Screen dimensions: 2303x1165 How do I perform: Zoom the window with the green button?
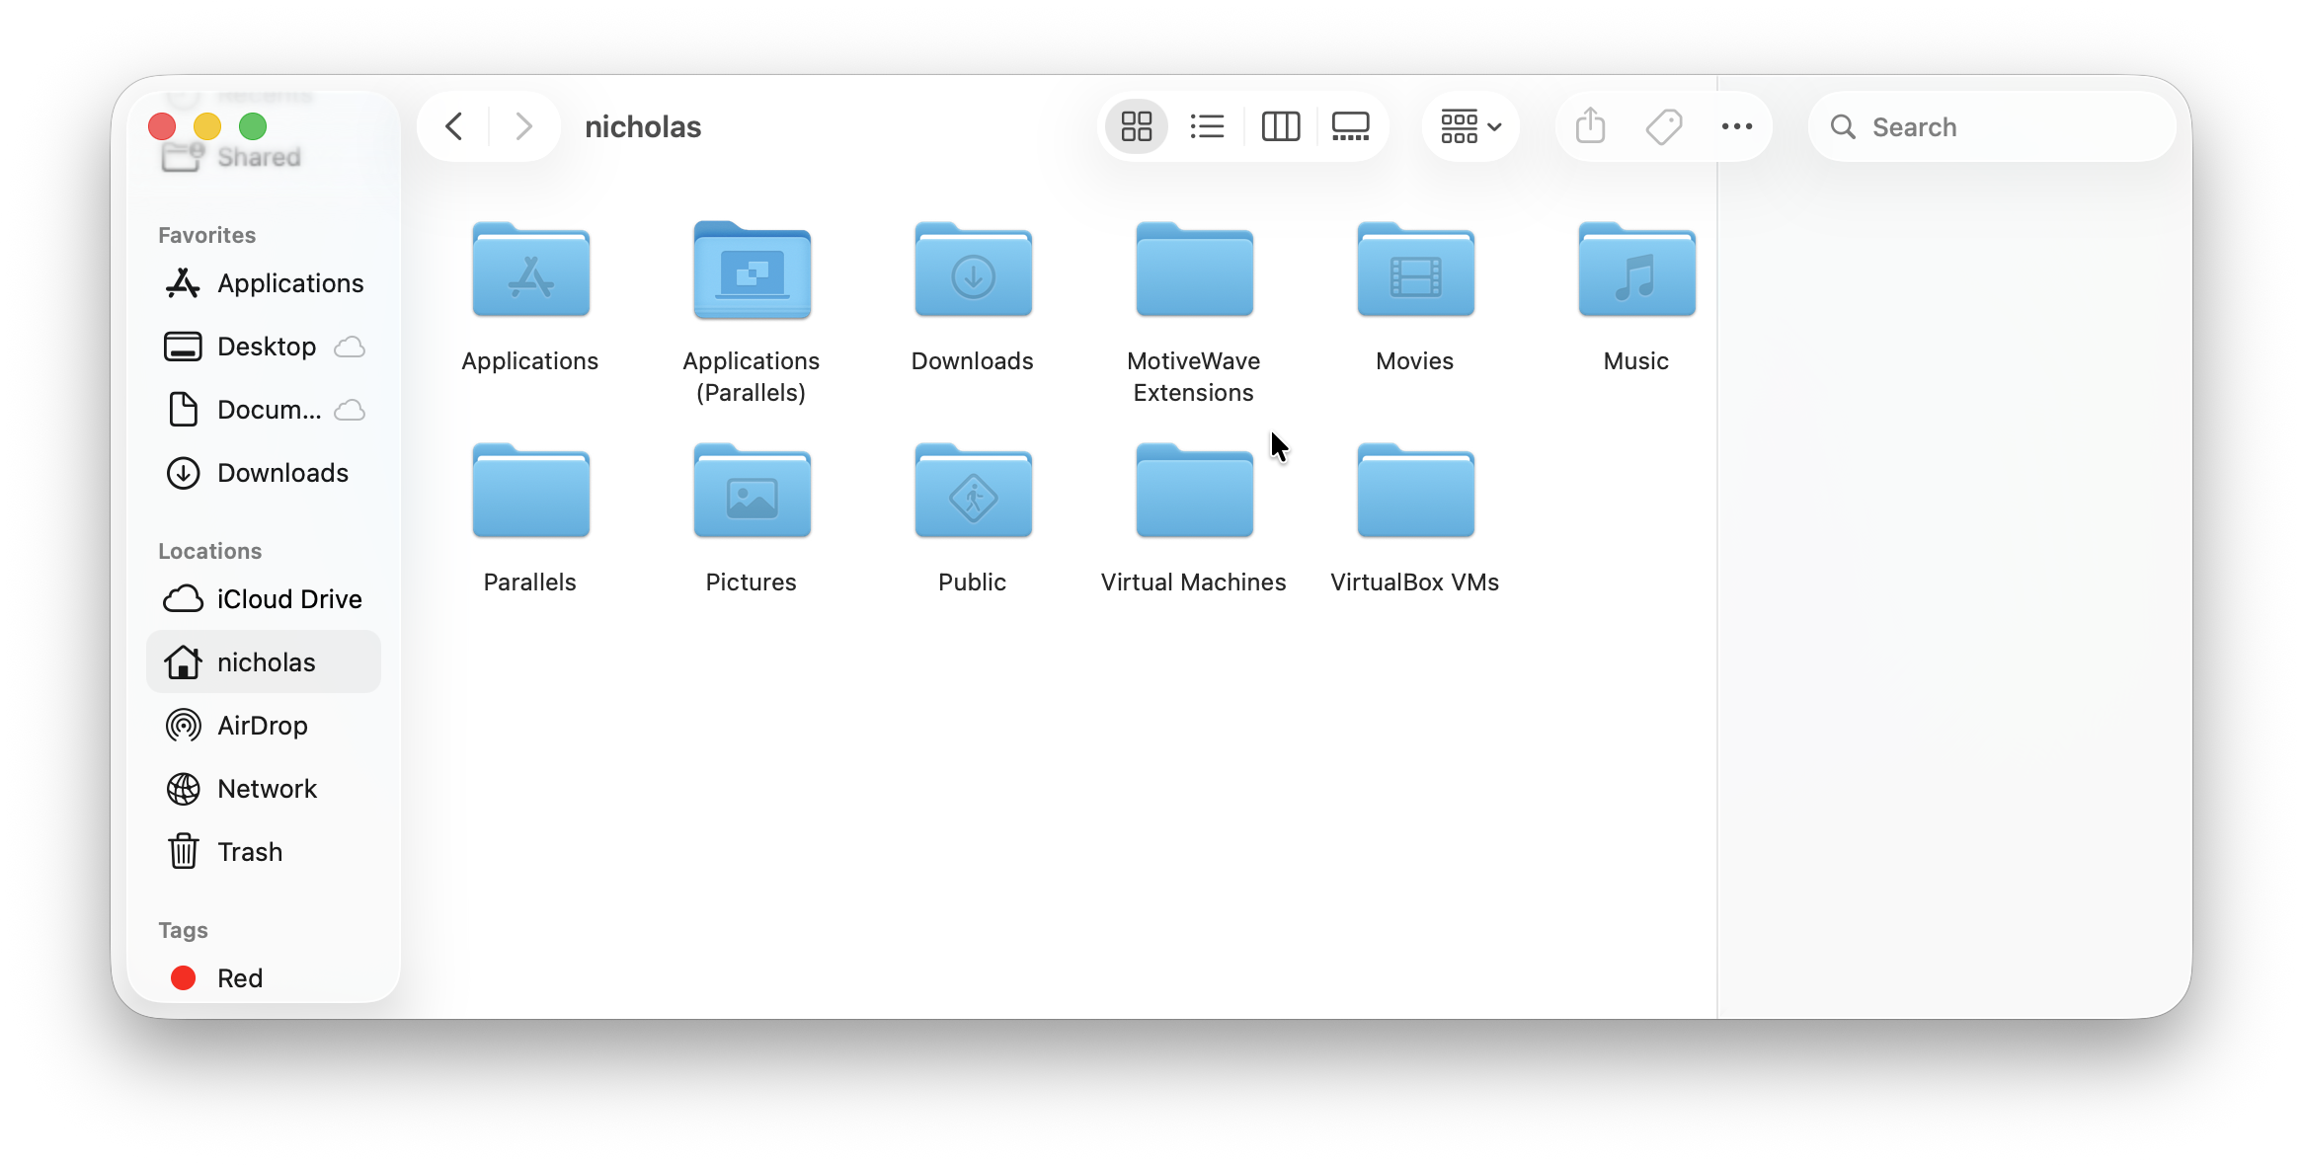pyautogui.click(x=253, y=126)
